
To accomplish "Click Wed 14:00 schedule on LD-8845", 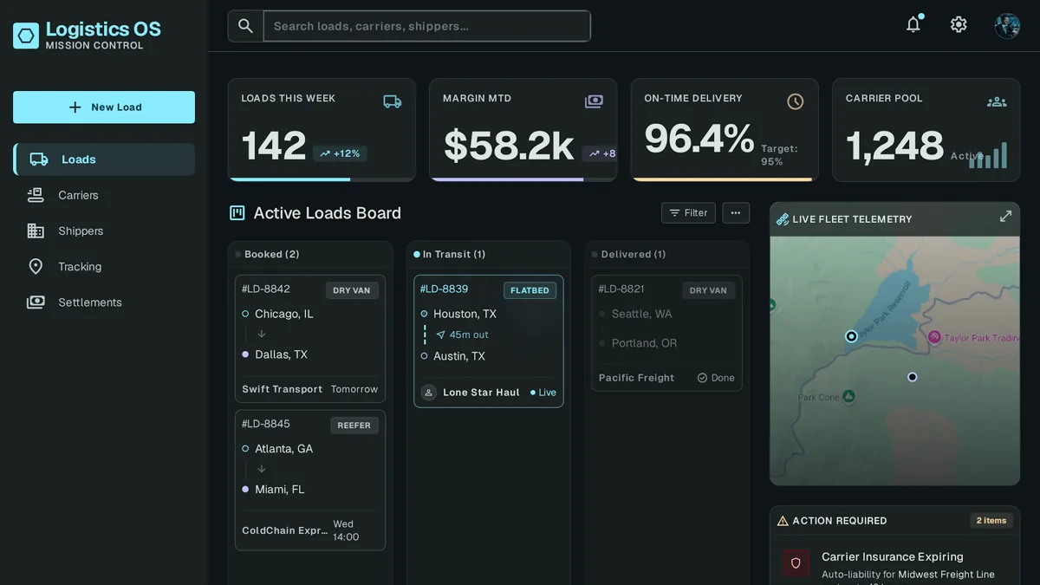I will (x=346, y=530).
